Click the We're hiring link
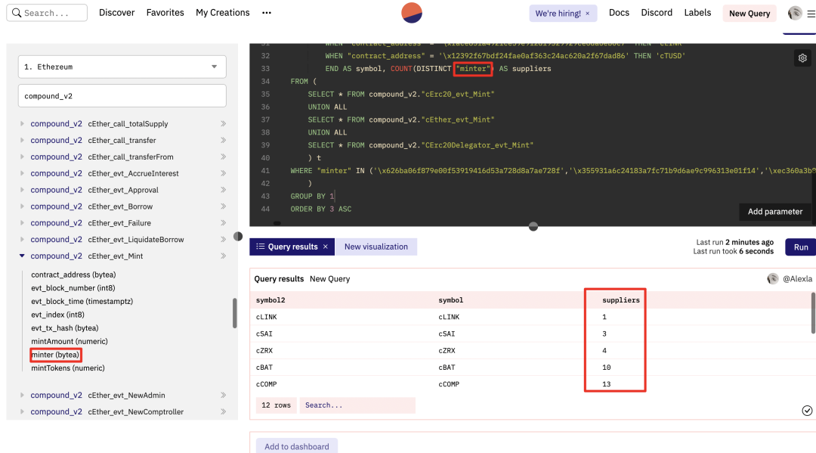The height and width of the screenshot is (453, 816). (558, 14)
